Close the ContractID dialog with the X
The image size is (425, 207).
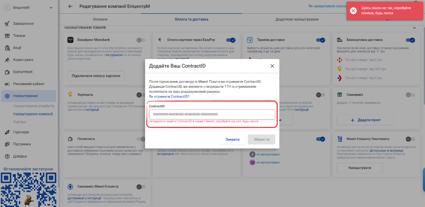(272, 66)
